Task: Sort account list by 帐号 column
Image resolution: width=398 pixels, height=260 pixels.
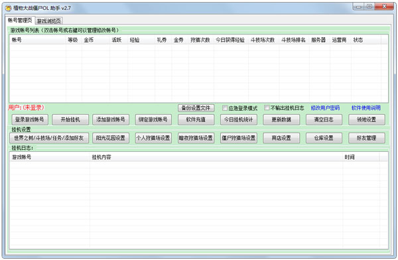Action: [x=38, y=40]
